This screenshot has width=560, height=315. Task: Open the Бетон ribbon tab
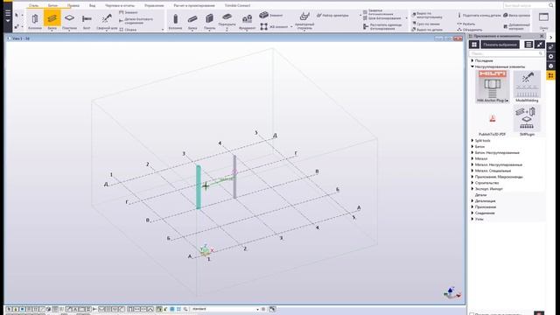click(52, 6)
